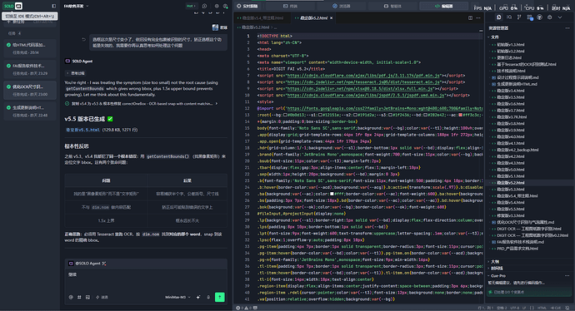This screenshot has height=311, width=575.
Task: Click the red --ac color swatch line 13
Action: [x=461, y=115]
